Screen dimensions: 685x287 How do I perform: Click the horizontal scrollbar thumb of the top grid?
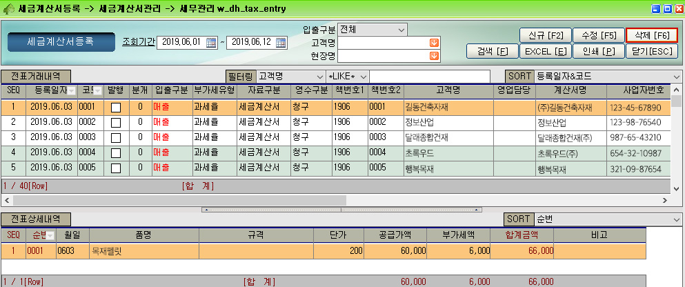click(179, 200)
